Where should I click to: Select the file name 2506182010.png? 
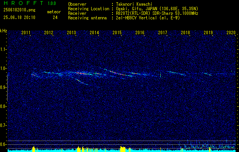19,10
